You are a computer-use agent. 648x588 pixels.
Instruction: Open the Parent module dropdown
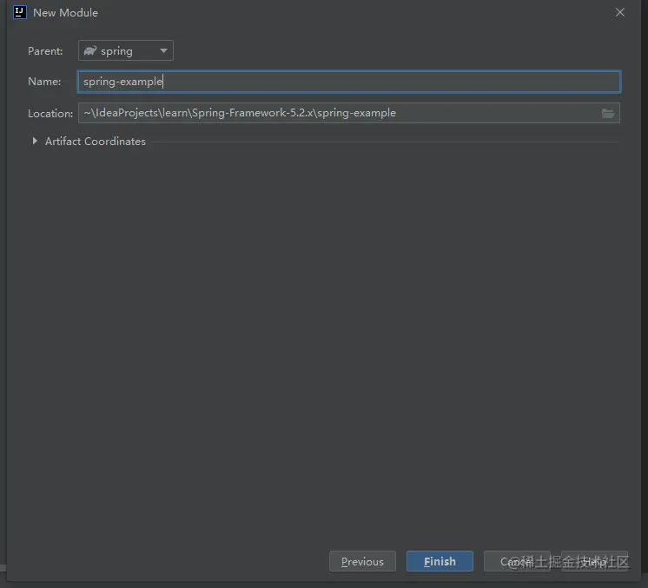(126, 50)
